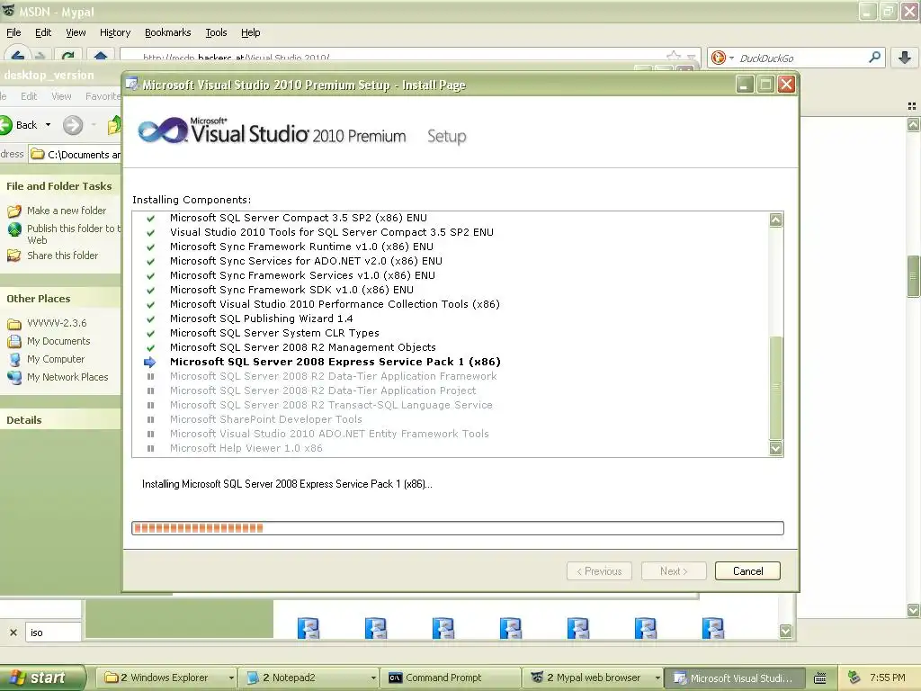Open the File menu in Mypal
This screenshot has height=691, width=921.
click(x=13, y=32)
